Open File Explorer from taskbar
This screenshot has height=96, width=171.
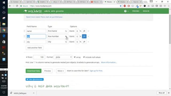click(4, 24)
